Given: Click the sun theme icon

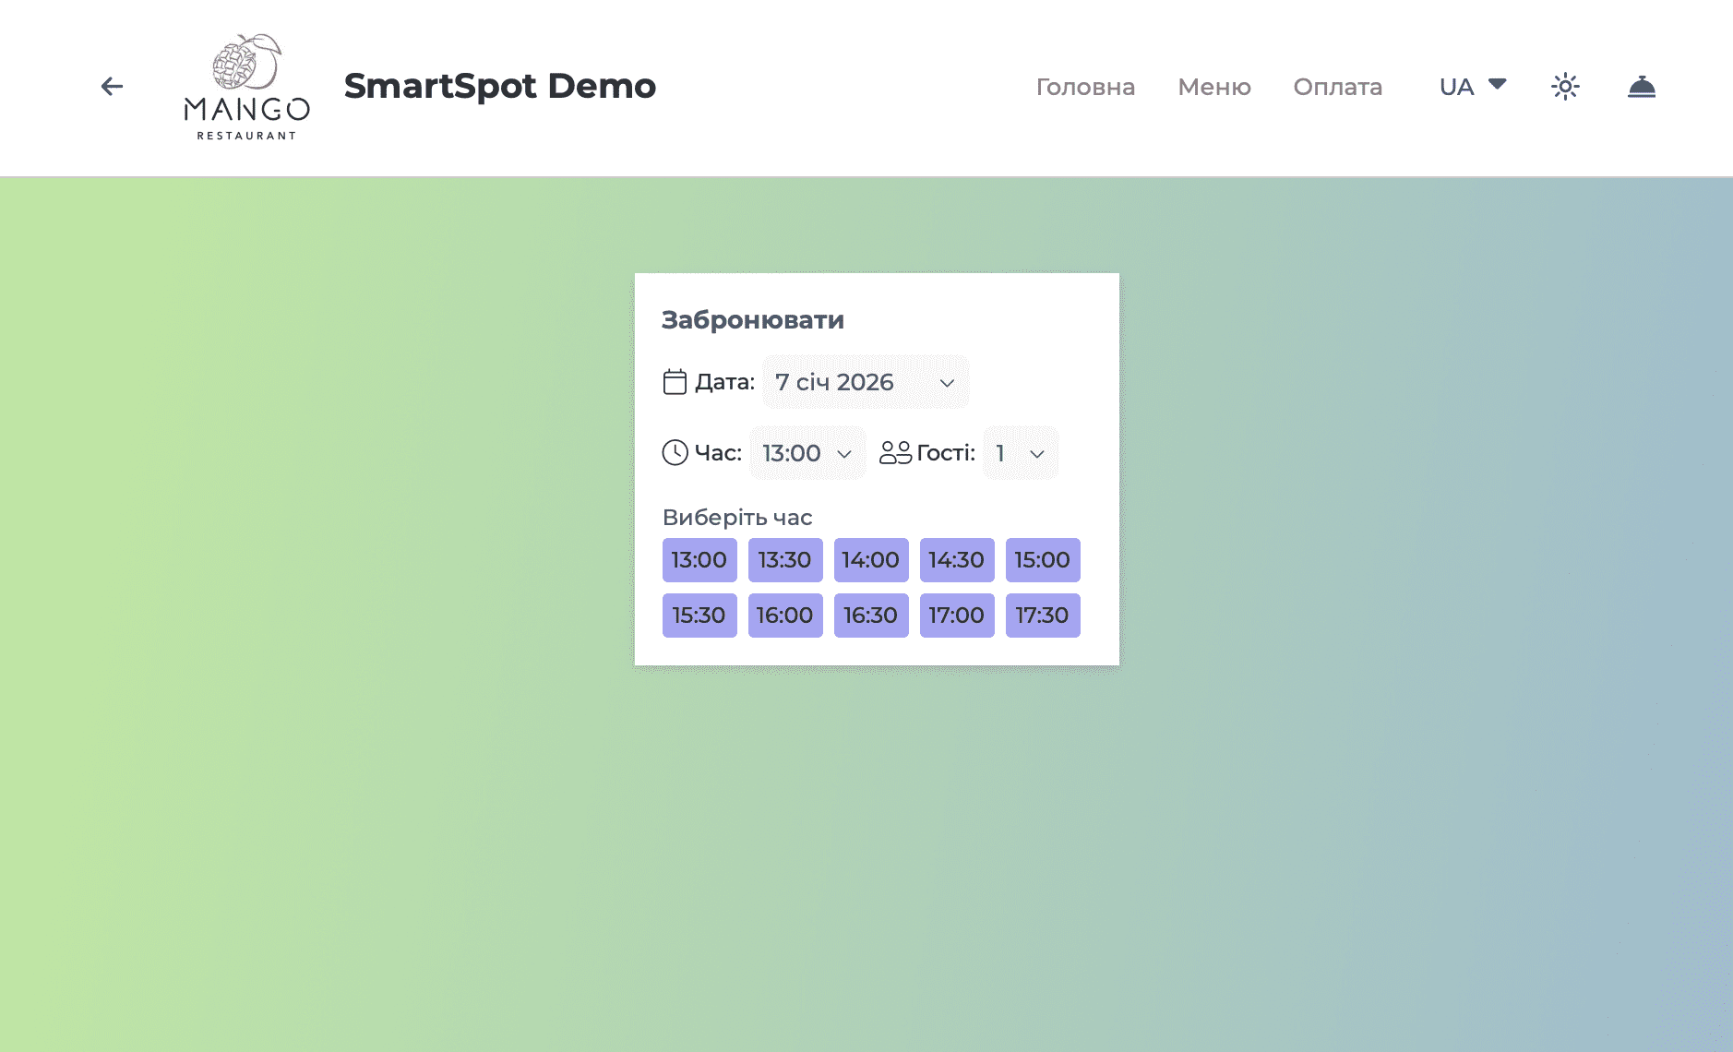Looking at the screenshot, I should tap(1565, 85).
